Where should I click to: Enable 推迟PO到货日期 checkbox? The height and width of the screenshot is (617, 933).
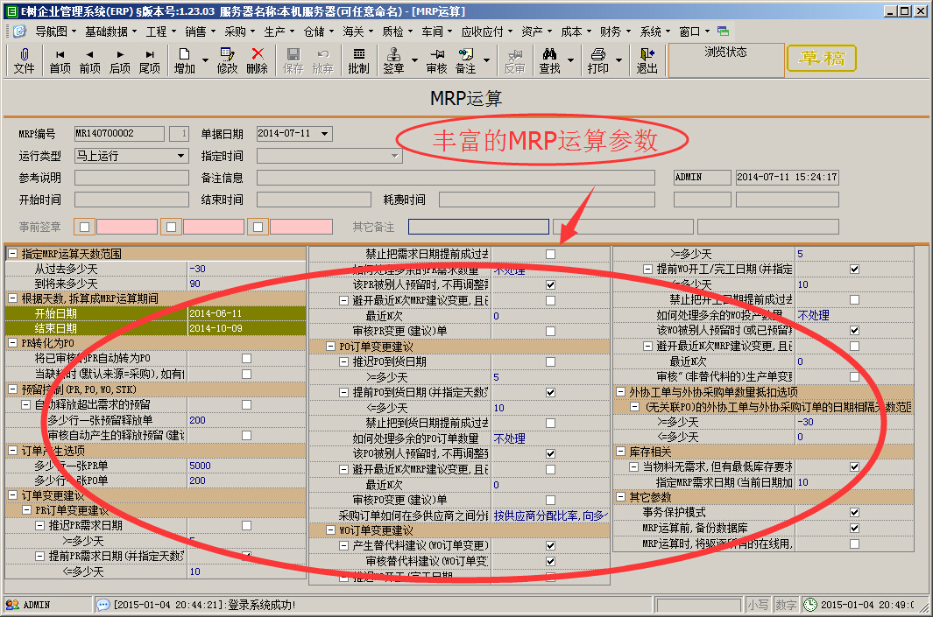[x=550, y=361]
